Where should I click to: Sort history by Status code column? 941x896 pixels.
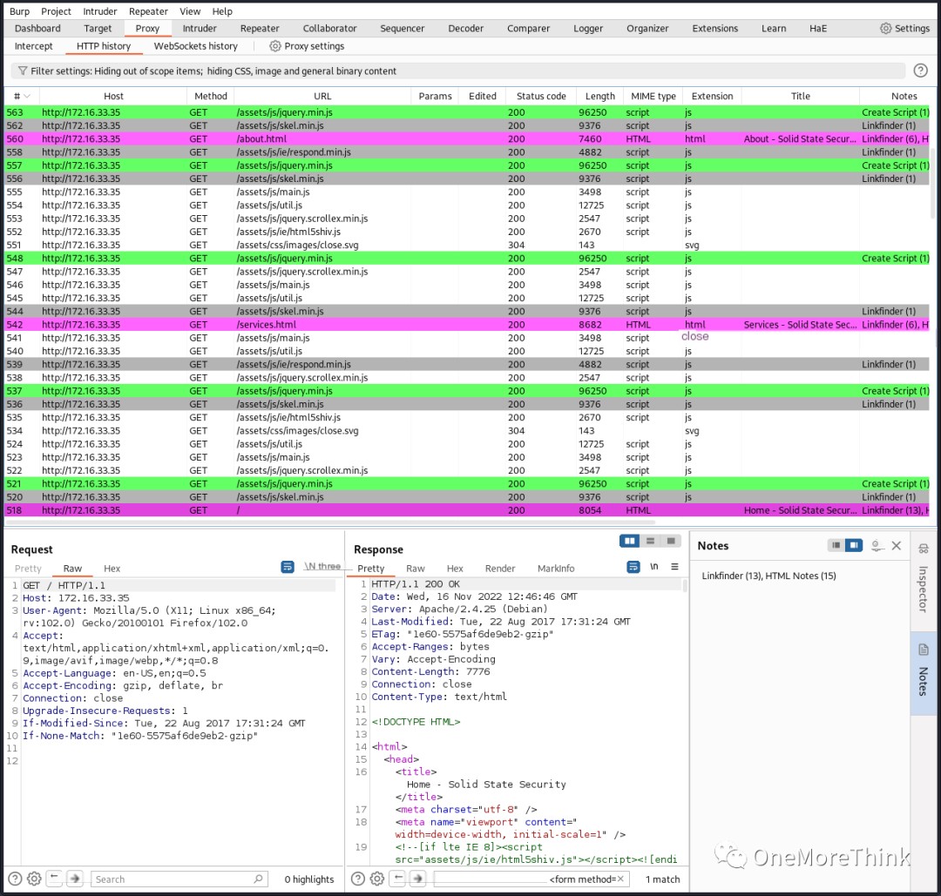(541, 96)
